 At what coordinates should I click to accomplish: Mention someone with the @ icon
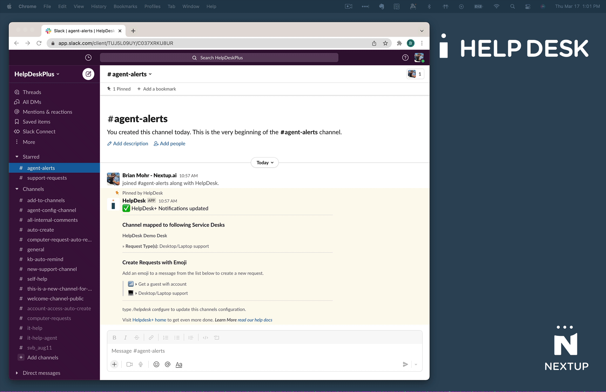[x=168, y=364]
